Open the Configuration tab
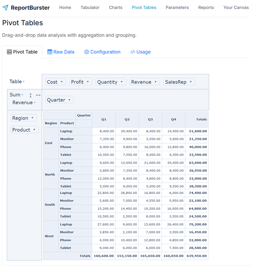The width and height of the screenshot is (253, 269). coord(102,52)
